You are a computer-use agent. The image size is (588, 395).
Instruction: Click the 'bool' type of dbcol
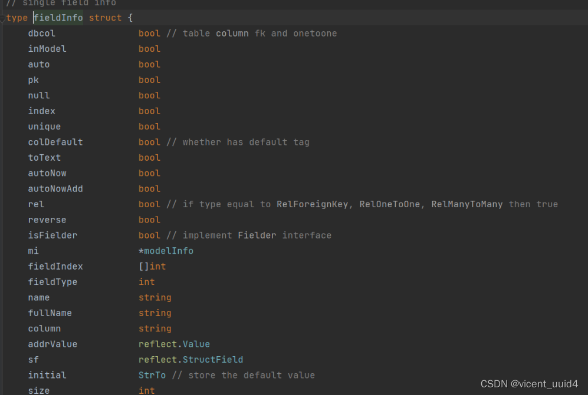pos(149,34)
